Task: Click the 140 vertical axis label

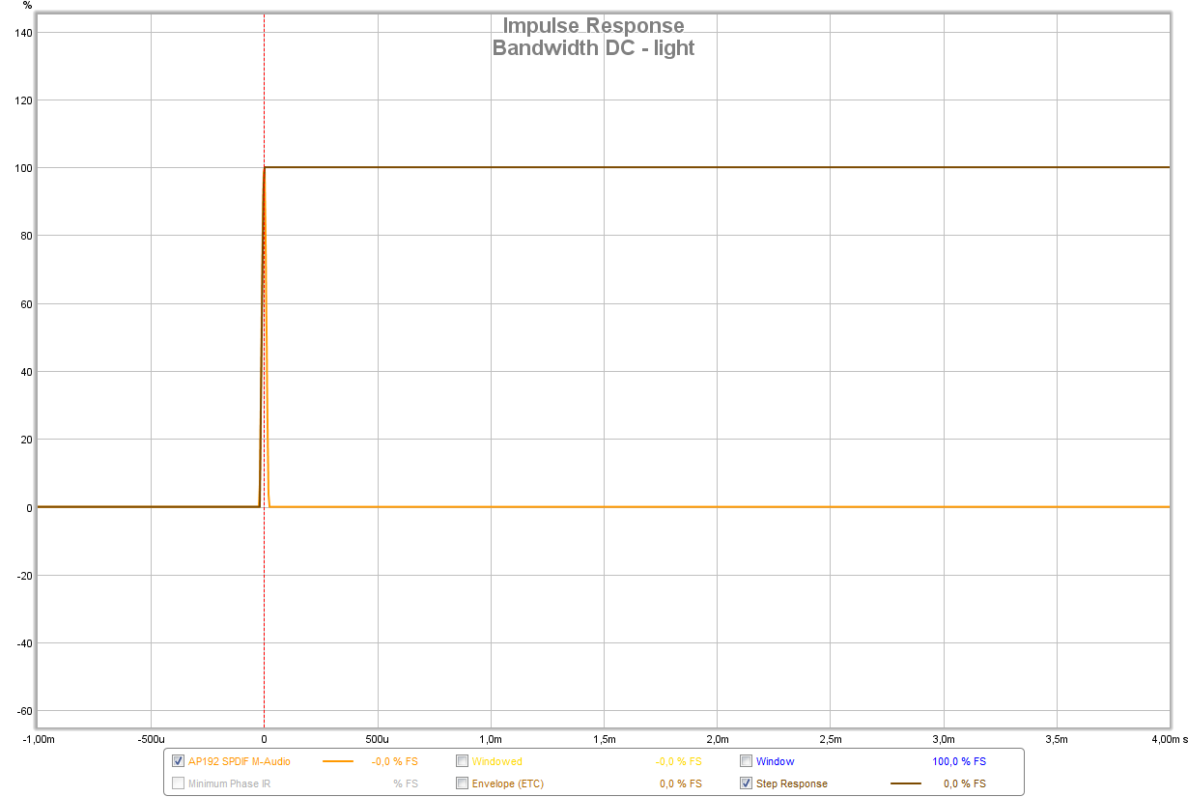Action: 23,32
